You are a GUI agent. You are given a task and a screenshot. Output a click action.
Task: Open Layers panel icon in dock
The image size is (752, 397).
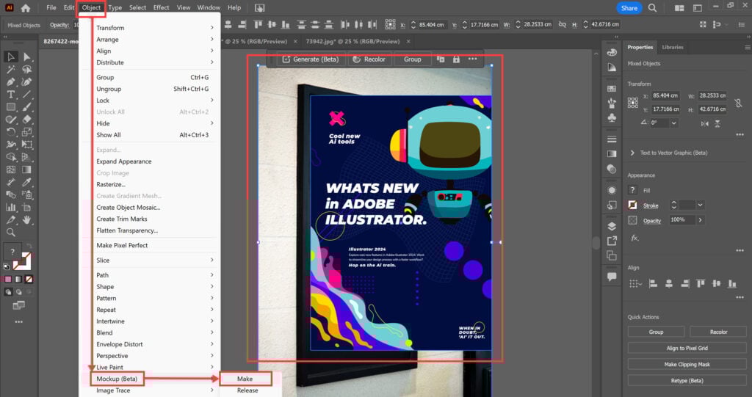(612, 226)
